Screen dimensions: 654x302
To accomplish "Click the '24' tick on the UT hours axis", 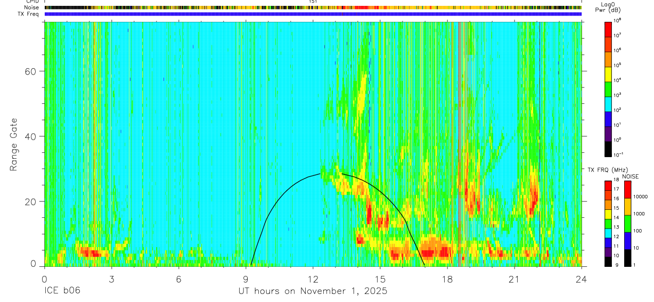I will (x=582, y=280).
